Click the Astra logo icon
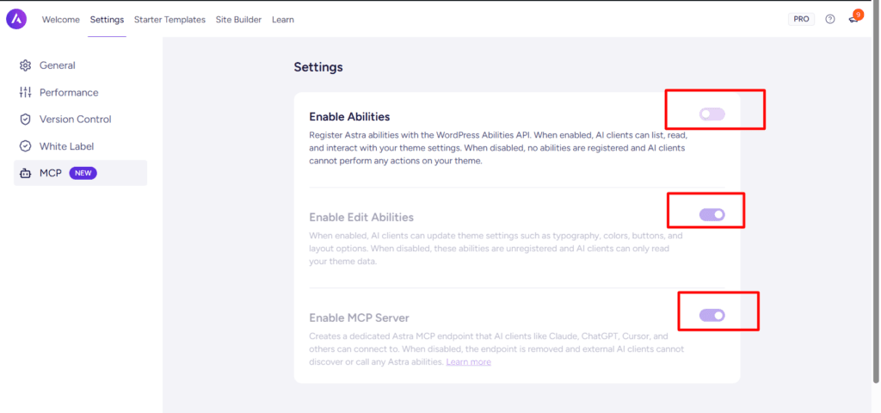The height and width of the screenshot is (413, 881). pos(16,19)
